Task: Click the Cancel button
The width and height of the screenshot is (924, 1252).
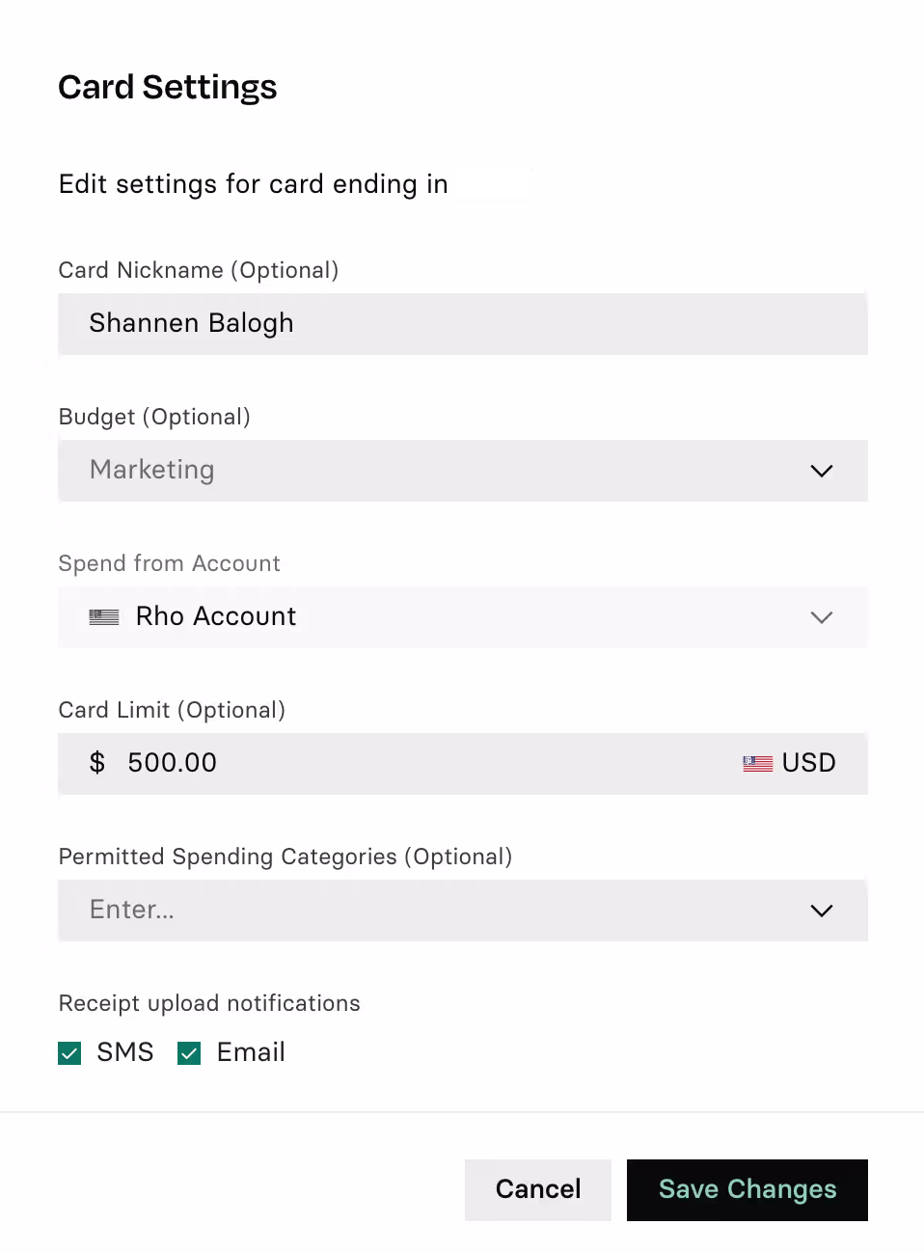Action: point(538,1190)
